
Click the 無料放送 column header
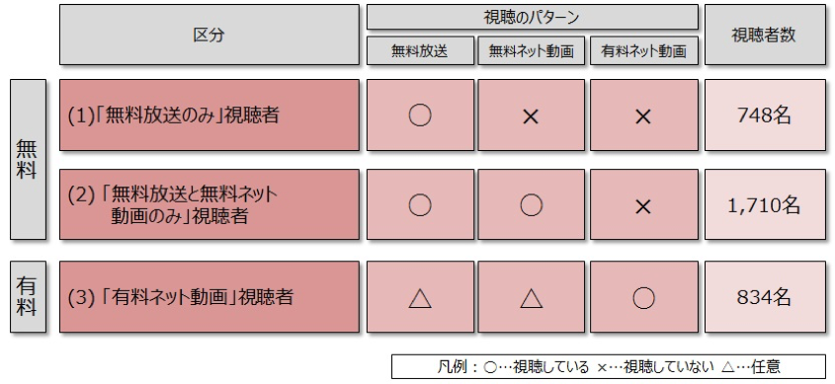pos(420,51)
